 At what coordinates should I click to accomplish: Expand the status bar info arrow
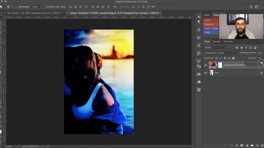point(48,146)
